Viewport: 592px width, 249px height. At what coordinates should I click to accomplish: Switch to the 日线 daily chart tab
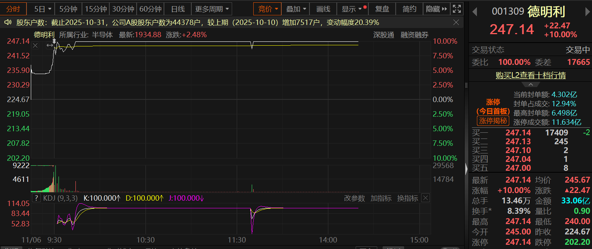[x=177, y=9]
